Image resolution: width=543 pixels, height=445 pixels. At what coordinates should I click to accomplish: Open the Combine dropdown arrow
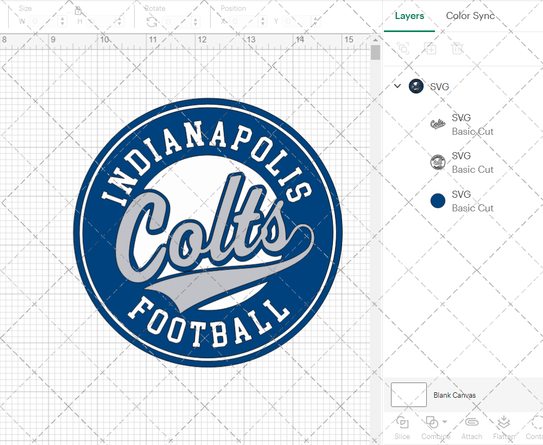pos(445,422)
